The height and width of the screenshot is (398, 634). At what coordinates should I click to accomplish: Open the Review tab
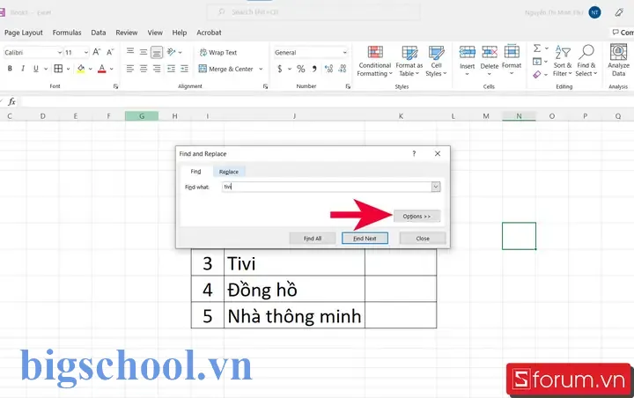tap(127, 33)
